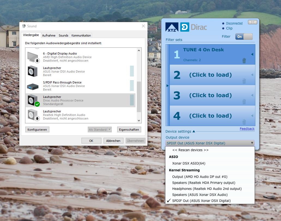The height and width of the screenshot is (221, 281).
Task: Click the side arrow left of filter sets
Action: click(168, 86)
